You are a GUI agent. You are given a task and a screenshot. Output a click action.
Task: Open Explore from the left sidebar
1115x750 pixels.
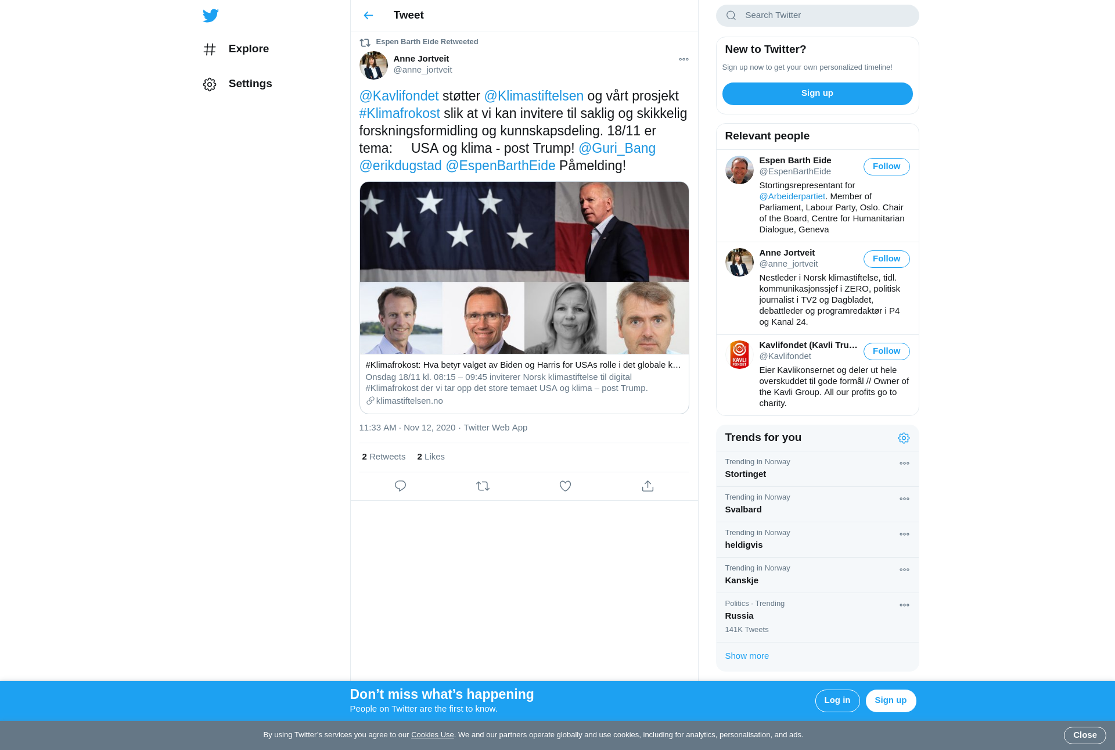coord(236,49)
